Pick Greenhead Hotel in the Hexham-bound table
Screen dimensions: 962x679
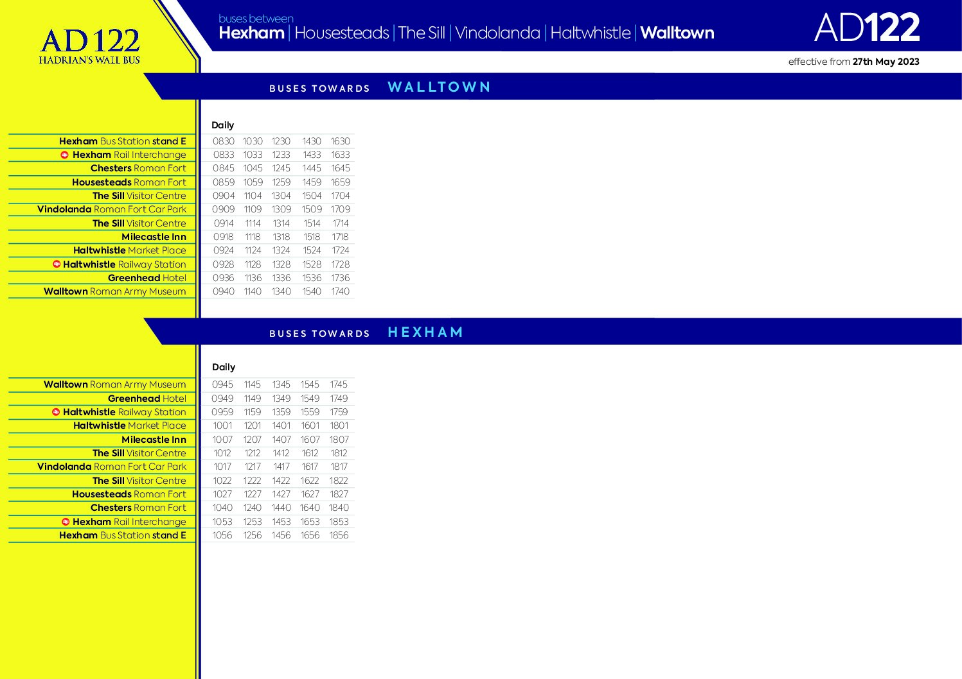pos(147,399)
